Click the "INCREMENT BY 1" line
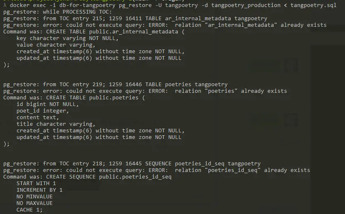This screenshot has height=214, width=345. pos(39,190)
